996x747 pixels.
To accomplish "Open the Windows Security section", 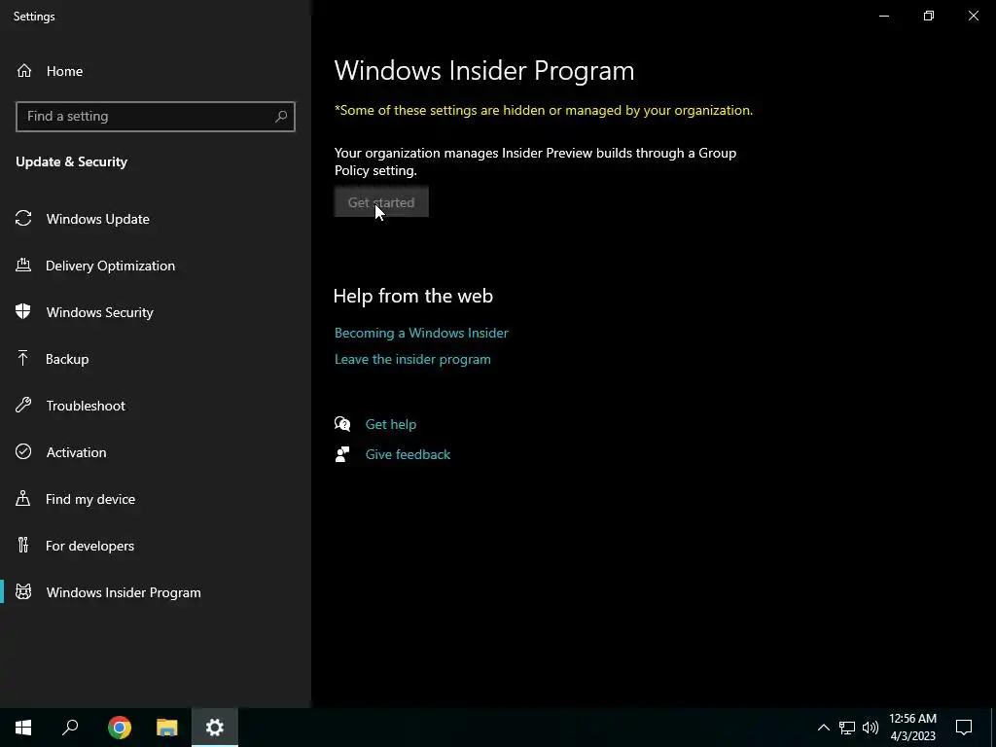I will click(x=100, y=312).
